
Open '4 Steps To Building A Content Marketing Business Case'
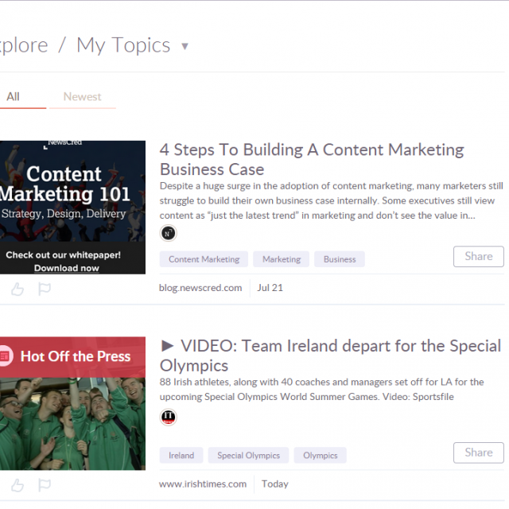click(x=312, y=159)
